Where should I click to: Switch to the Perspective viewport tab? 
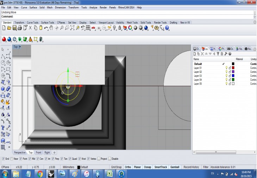20,153
